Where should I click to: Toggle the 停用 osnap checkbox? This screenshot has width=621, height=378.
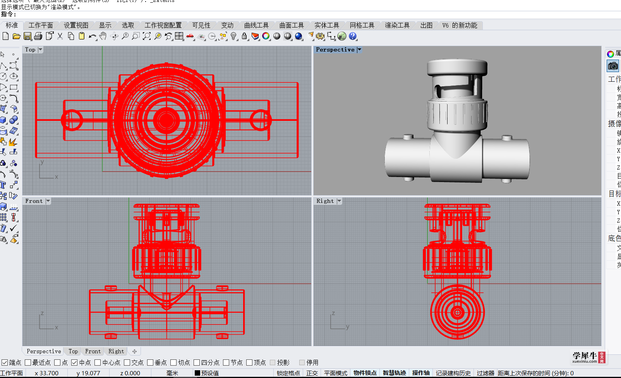tap(302, 363)
